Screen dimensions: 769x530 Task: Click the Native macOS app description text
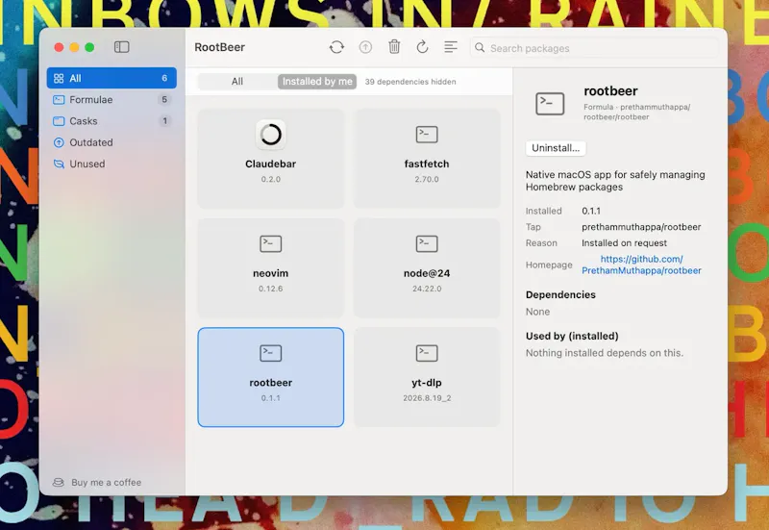pyautogui.click(x=615, y=181)
